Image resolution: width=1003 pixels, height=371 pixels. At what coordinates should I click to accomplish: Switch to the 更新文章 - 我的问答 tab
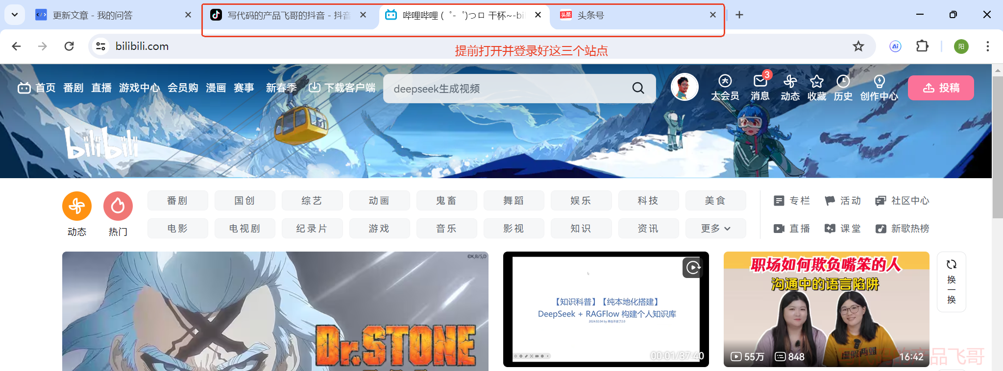(x=114, y=15)
